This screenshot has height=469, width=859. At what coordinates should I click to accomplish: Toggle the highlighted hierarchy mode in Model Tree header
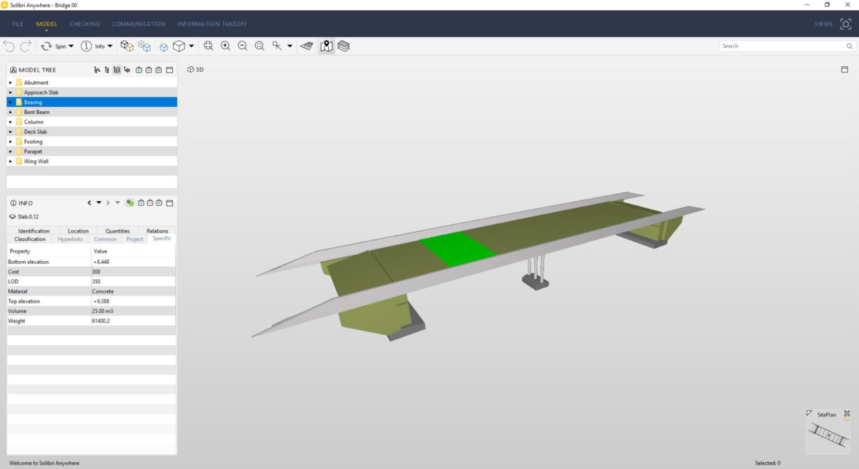(117, 70)
